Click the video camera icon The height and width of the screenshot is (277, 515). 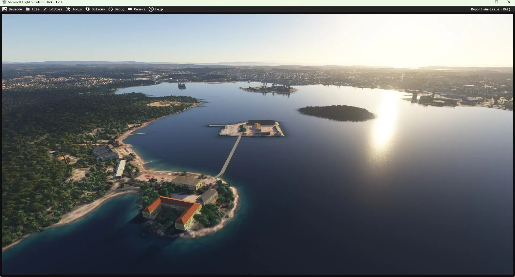(130, 9)
